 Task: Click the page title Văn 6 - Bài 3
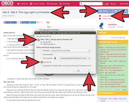(x=26, y=12)
